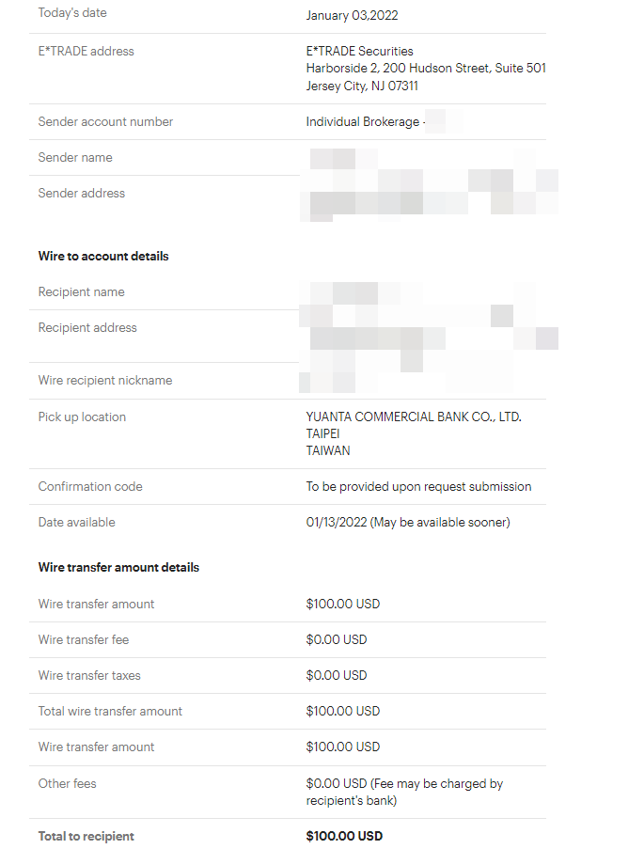Select the YUANTA COMMERCIAL BANK CO., LTD. text

(x=414, y=417)
